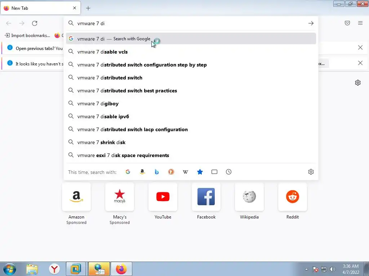Choose 'vmware esxi 7 disk space requirements'
Screen dimensions: 369x276
click(191, 155)
